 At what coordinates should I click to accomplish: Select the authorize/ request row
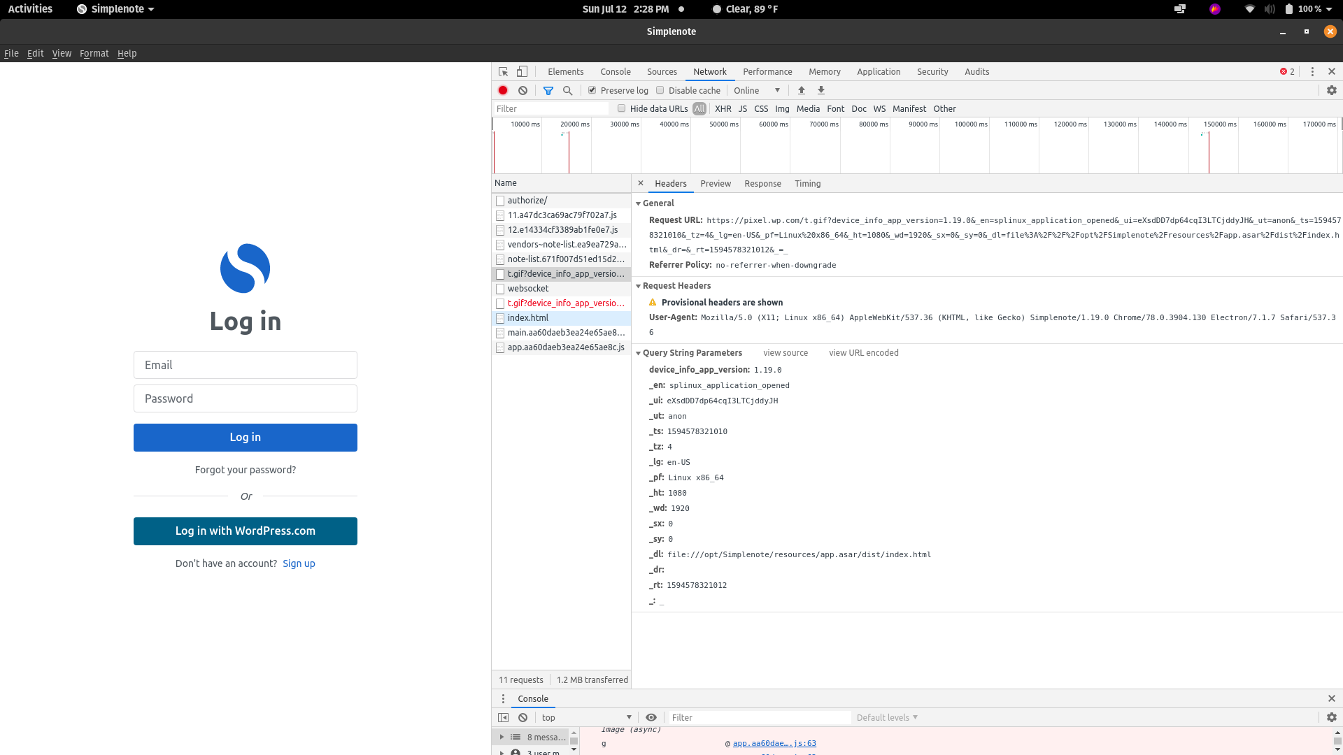click(561, 200)
